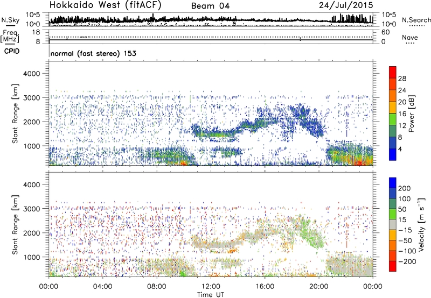This screenshot has height=298, width=431.
Task: Click the 'Hokkaido West (fitACF)' title
Action: click(105, 5)
